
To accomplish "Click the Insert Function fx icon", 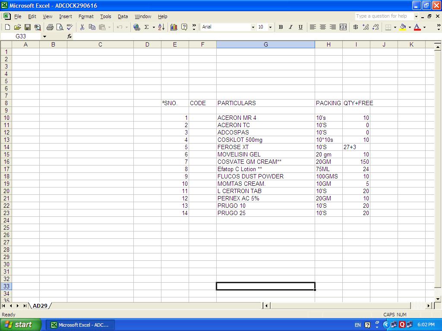I will pyautogui.click(x=69, y=36).
